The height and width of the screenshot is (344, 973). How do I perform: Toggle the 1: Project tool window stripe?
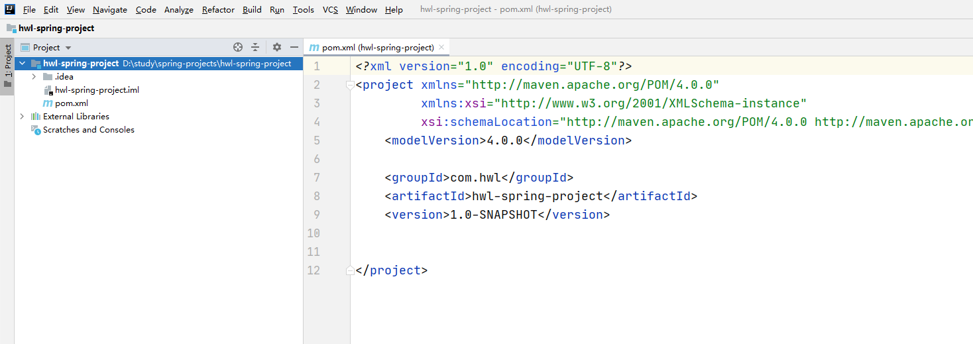pos(7,66)
